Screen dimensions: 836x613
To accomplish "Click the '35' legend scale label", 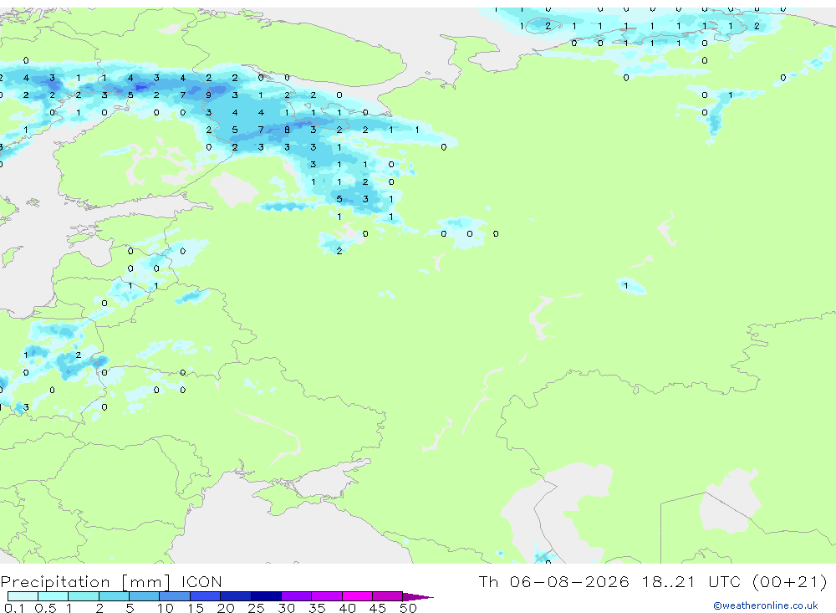I will 317,608.
